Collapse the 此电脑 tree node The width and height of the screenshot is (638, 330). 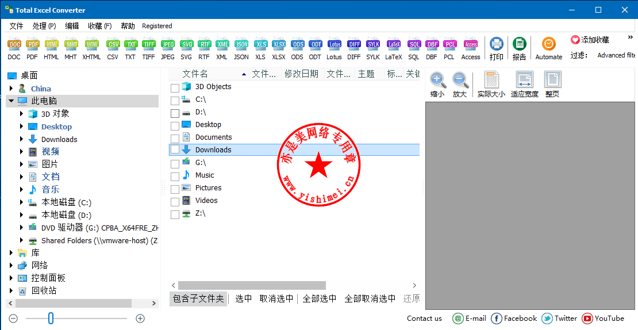[11, 101]
